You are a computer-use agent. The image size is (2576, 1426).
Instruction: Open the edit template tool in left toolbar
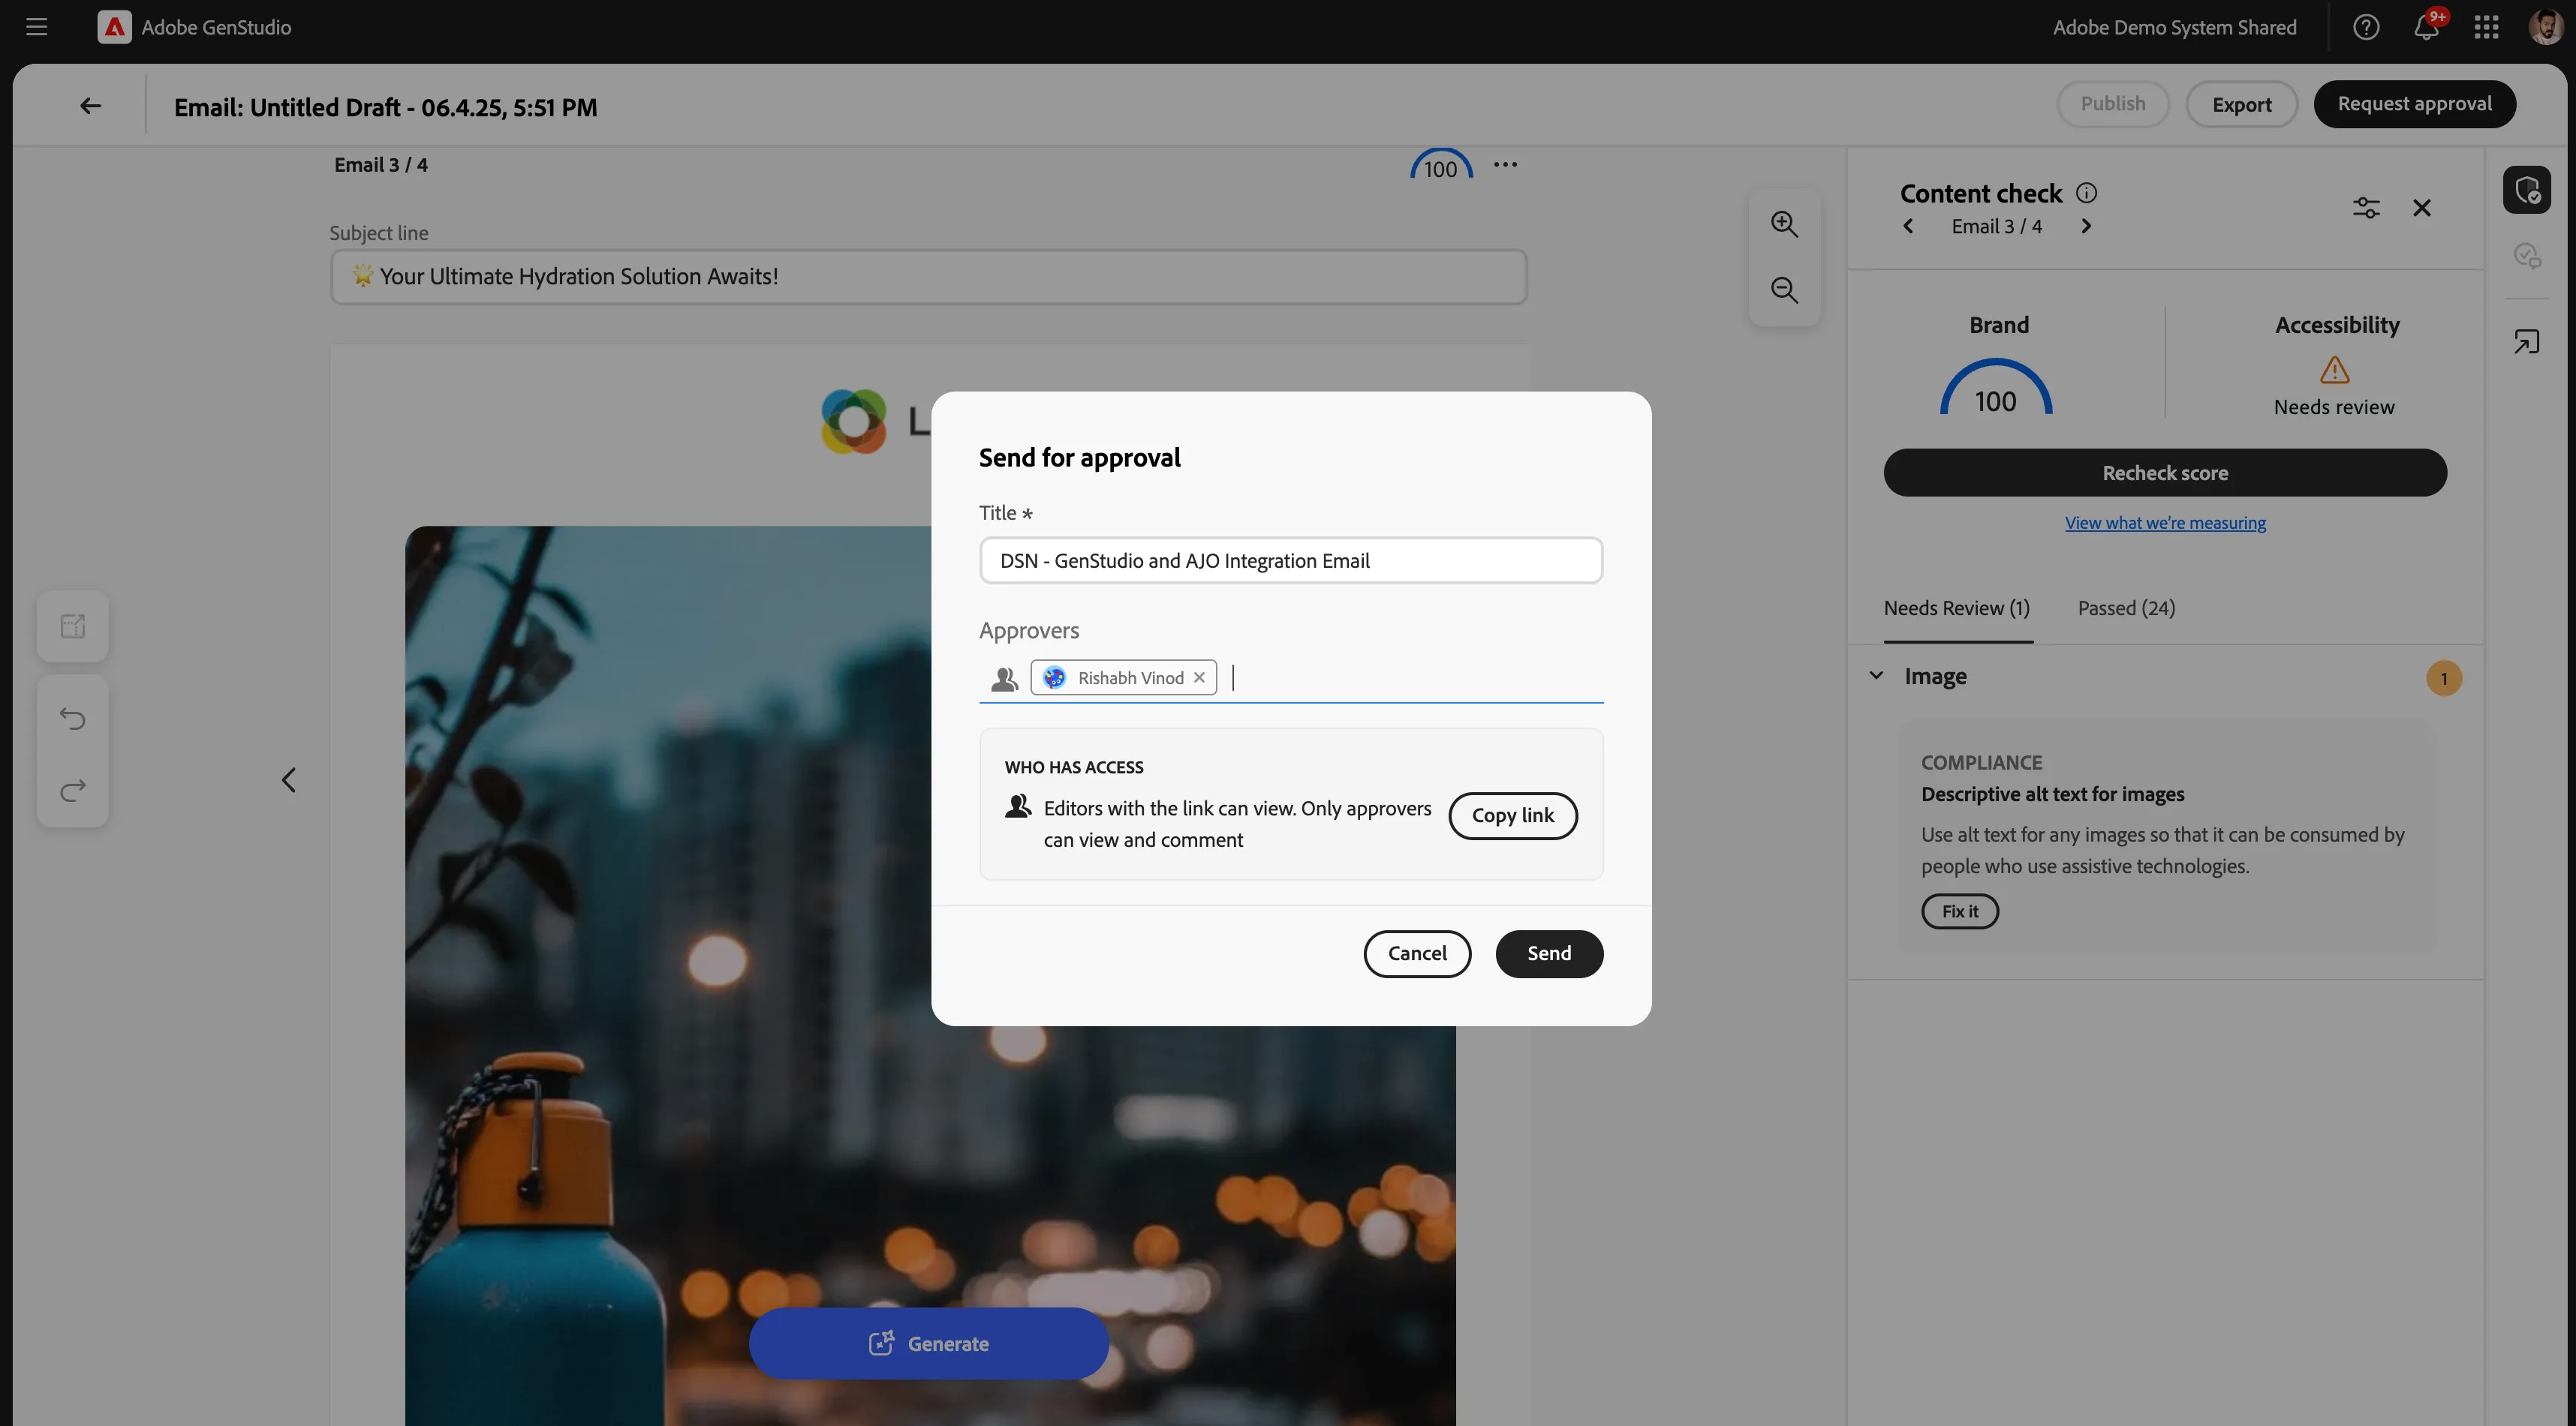click(72, 626)
